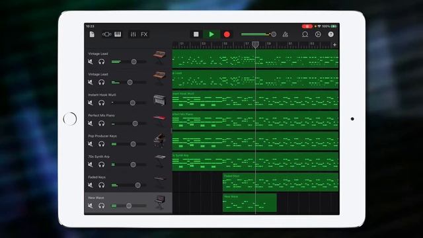
Task: Select Instant Hook Wurli electric piano icon
Action: point(159,100)
